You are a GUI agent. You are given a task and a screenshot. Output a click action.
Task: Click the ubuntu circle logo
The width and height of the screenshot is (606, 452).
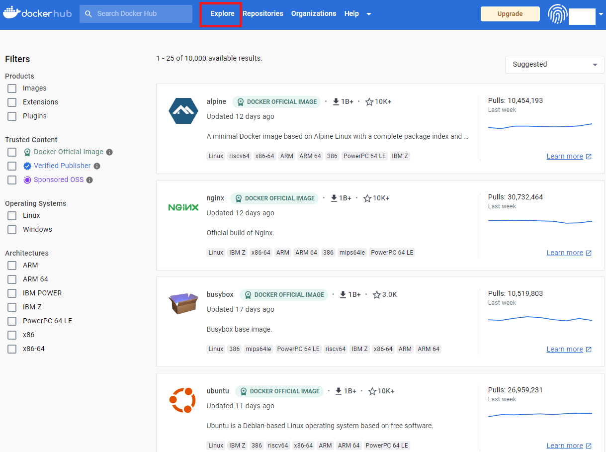(182, 400)
